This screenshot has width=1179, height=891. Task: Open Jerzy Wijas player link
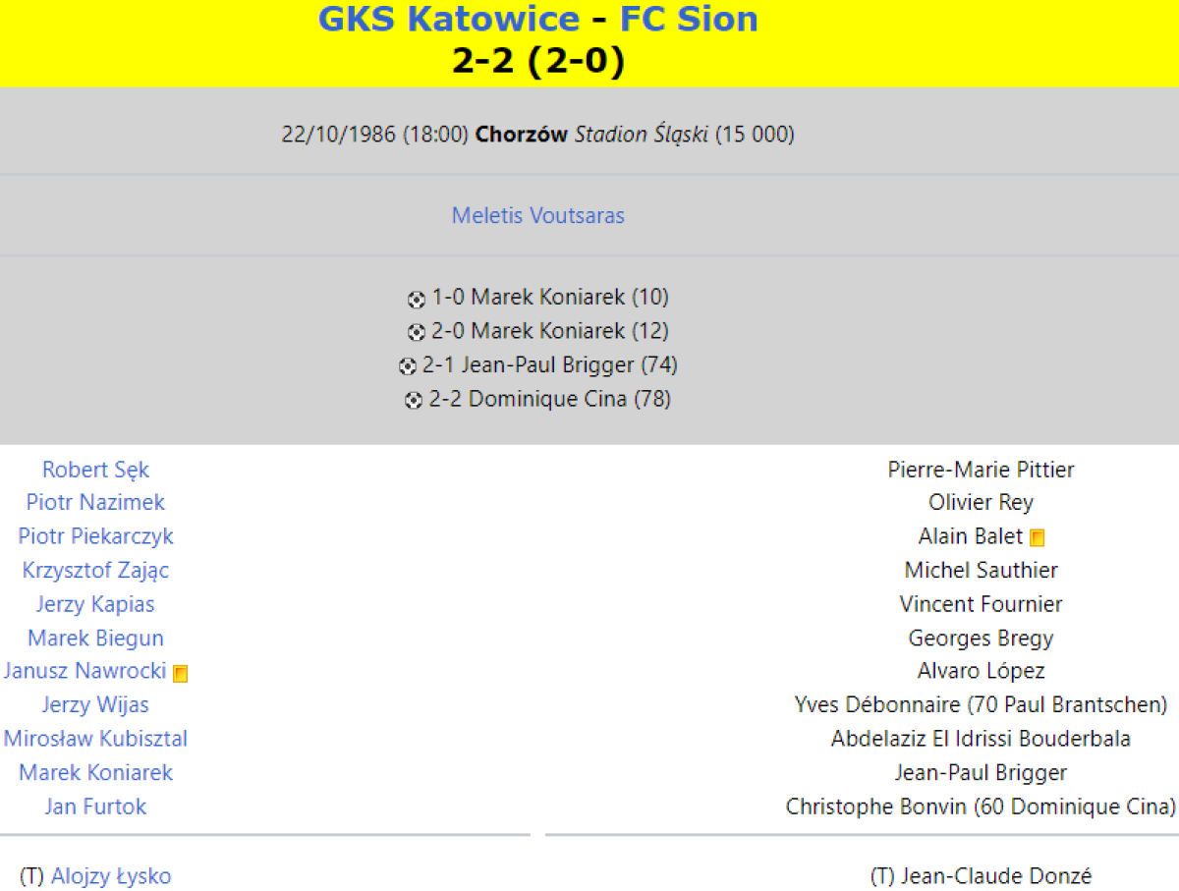(95, 705)
